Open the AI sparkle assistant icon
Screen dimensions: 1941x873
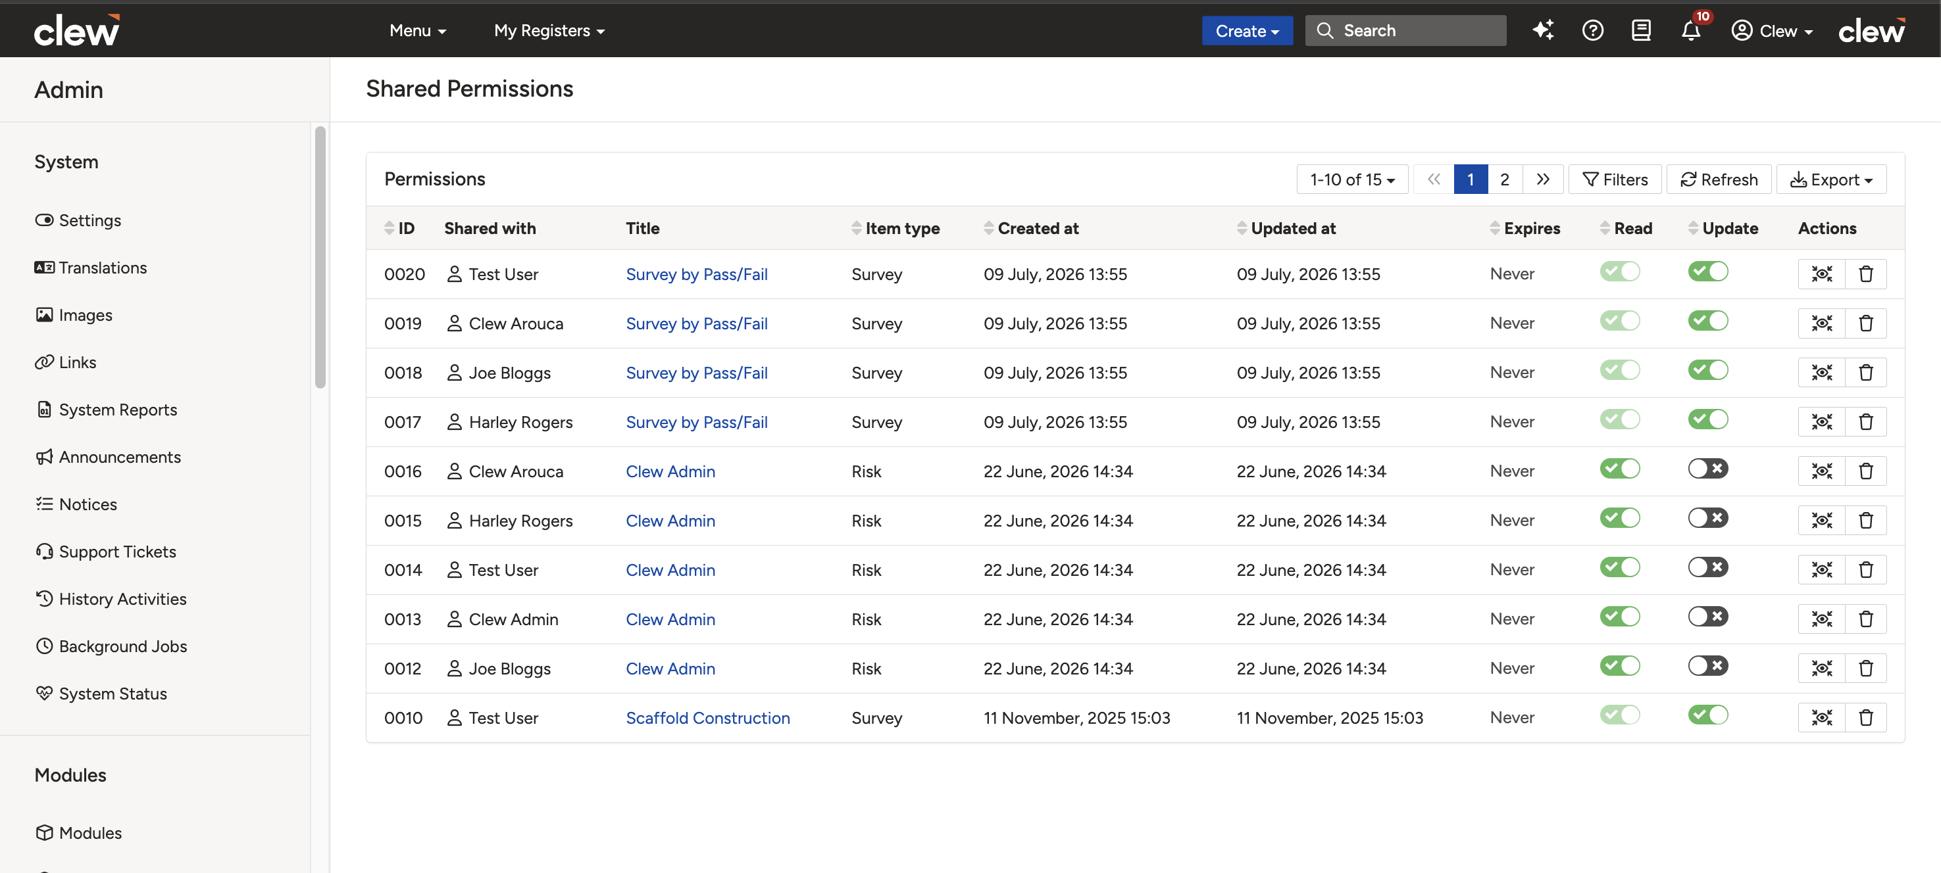click(1542, 30)
